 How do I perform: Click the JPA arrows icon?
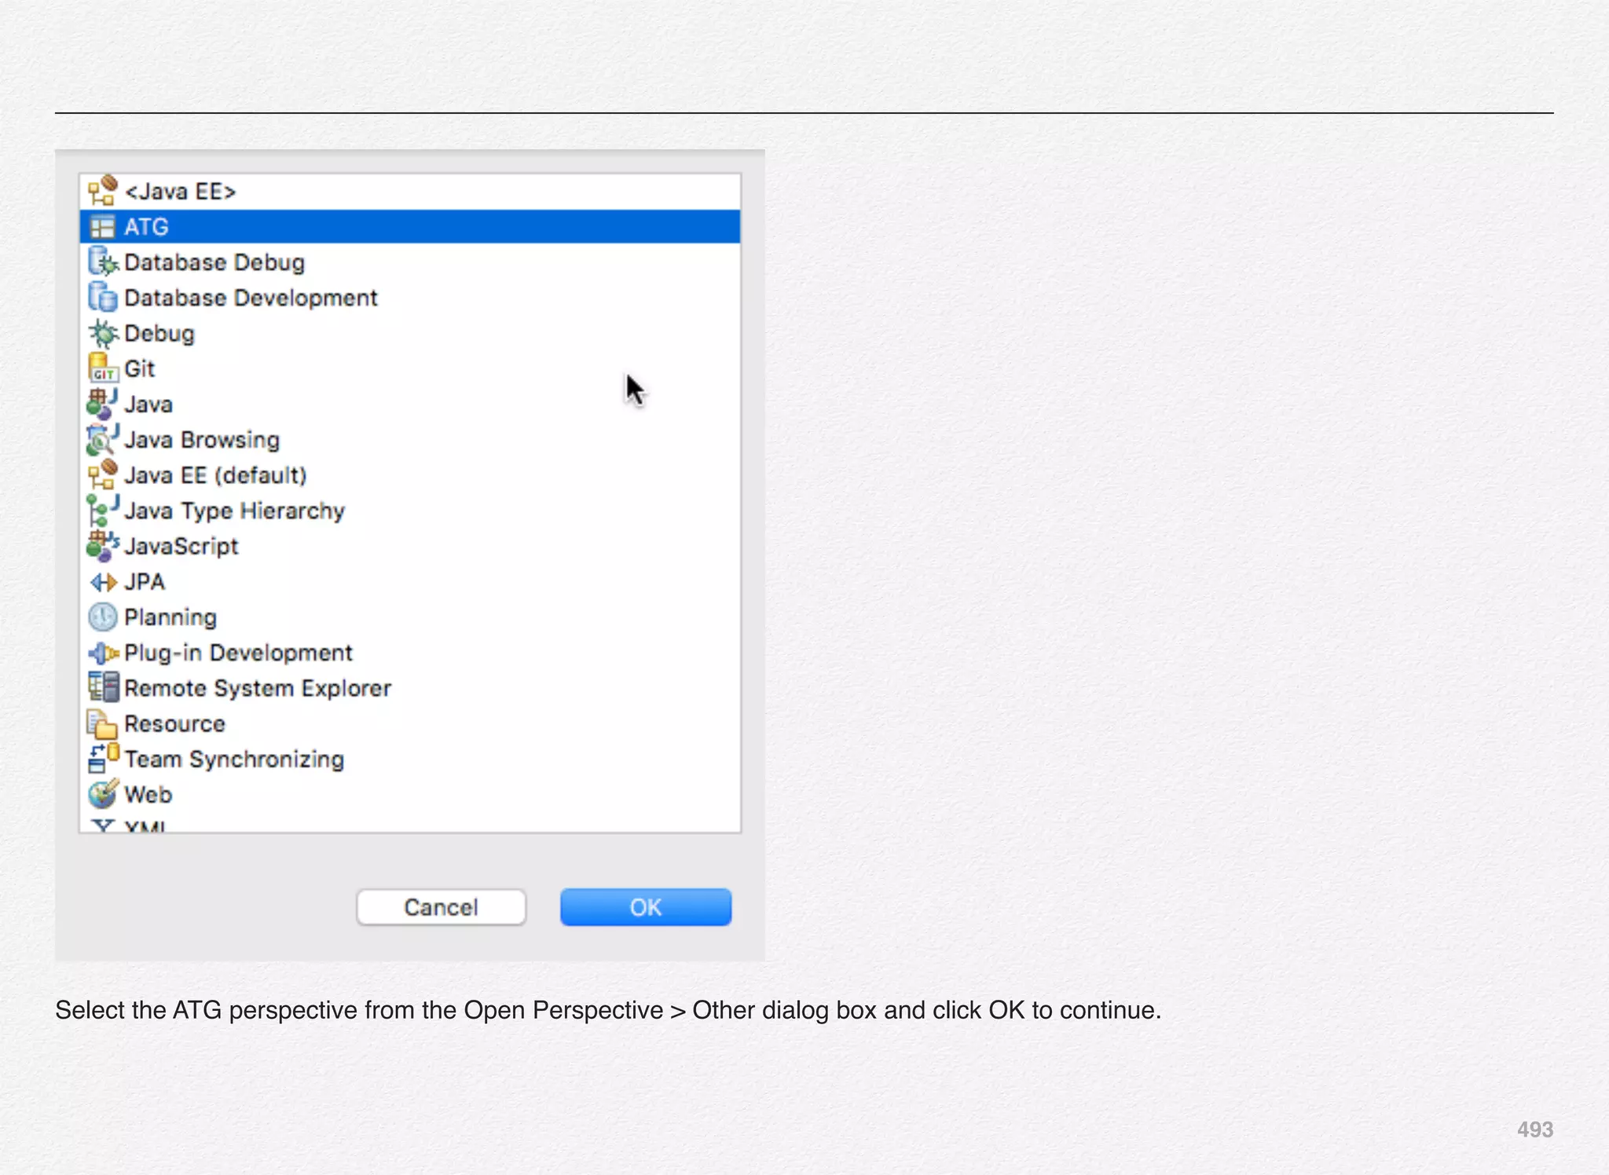[103, 582]
